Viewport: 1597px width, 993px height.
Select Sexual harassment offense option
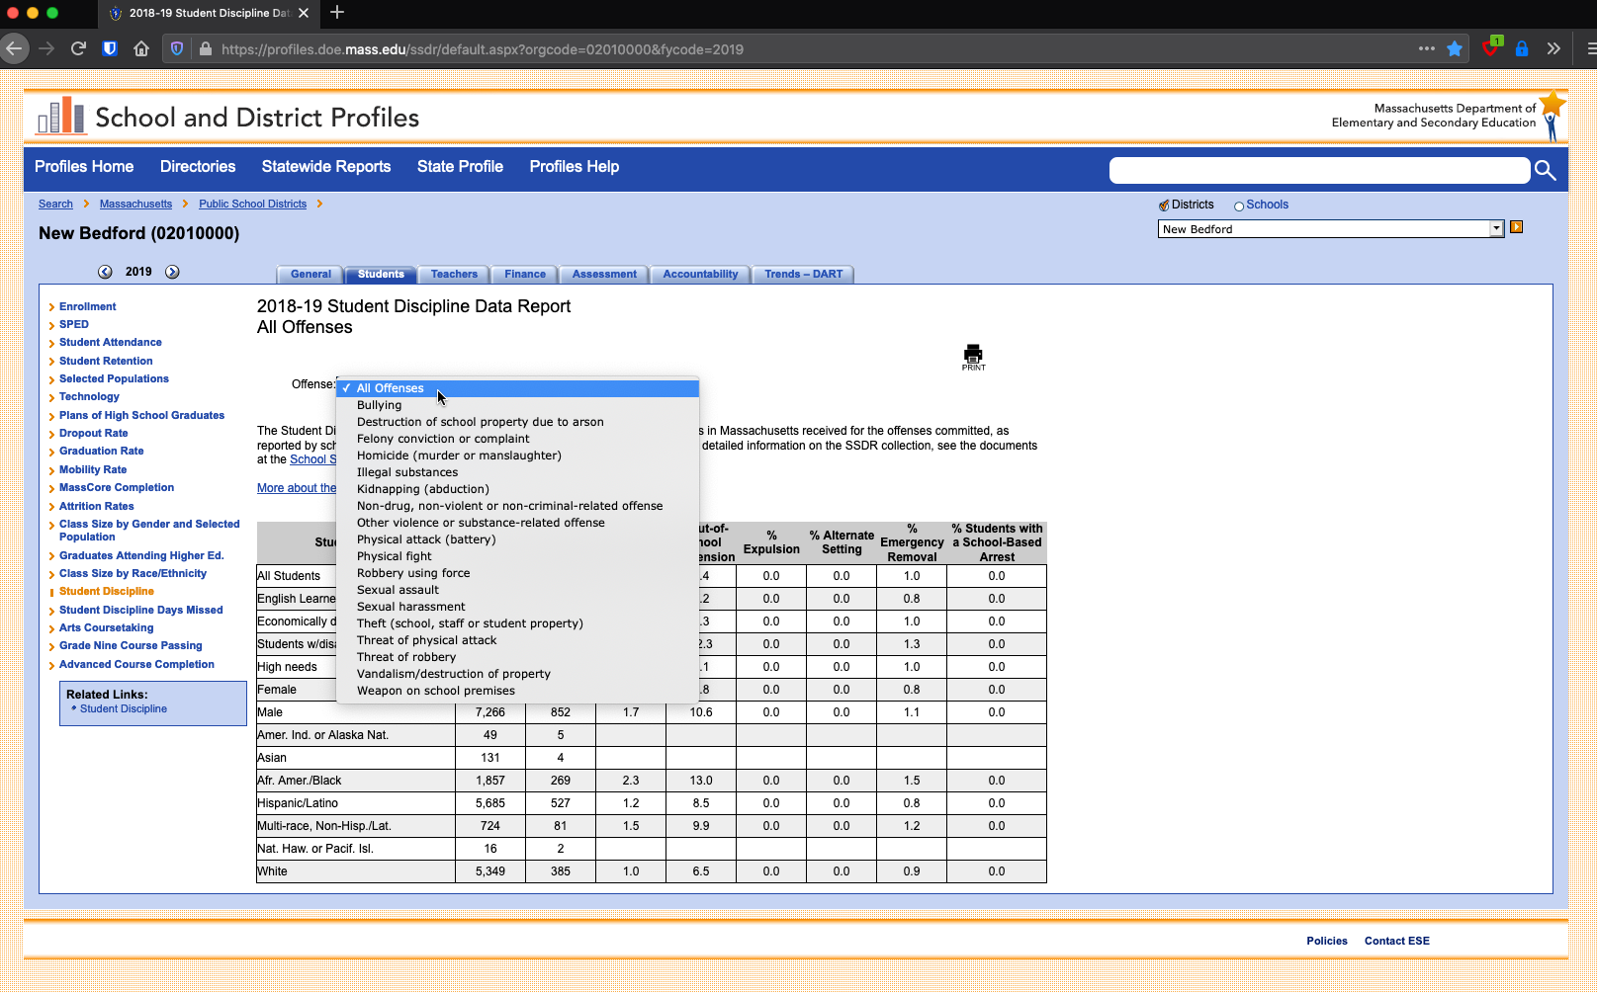pos(517,607)
